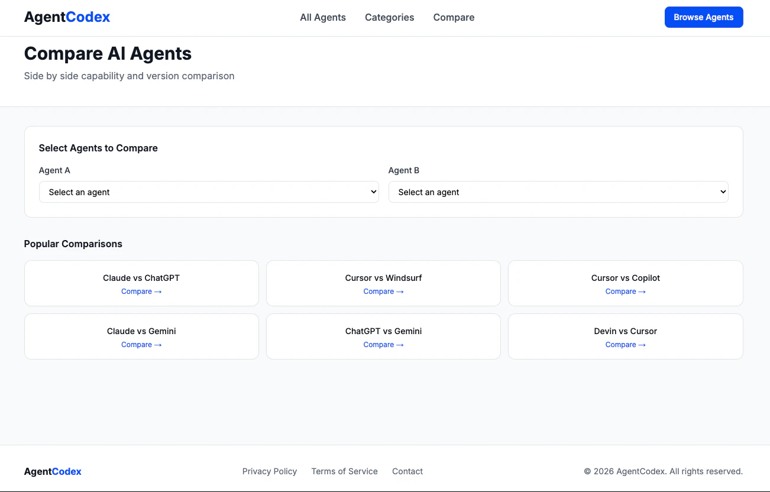Click the Agent A label
The width and height of the screenshot is (770, 492).
54,170
